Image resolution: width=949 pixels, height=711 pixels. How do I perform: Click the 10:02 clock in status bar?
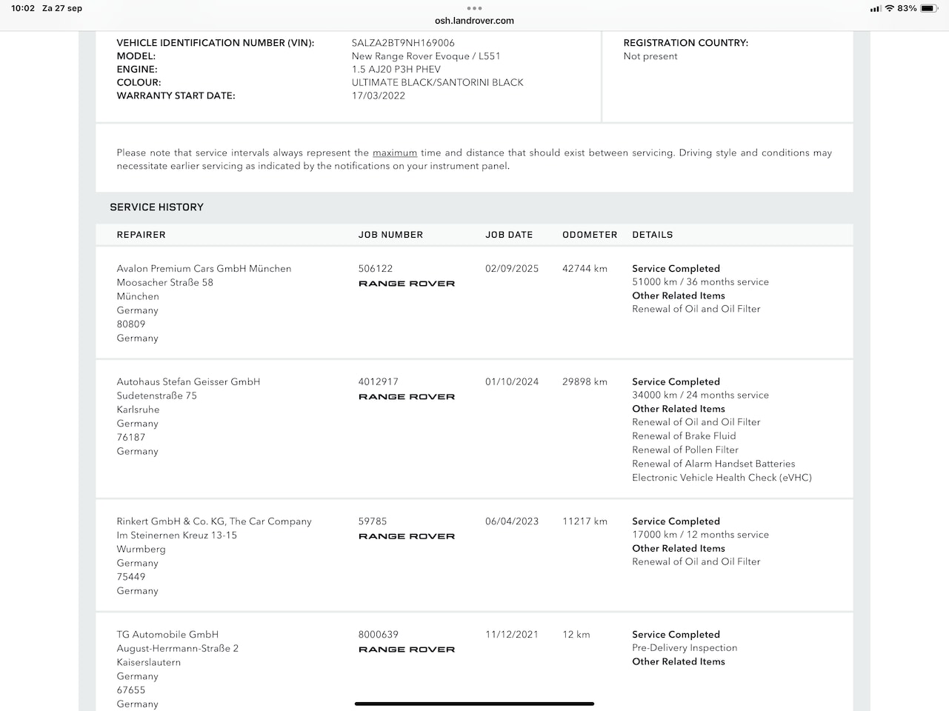point(23,8)
